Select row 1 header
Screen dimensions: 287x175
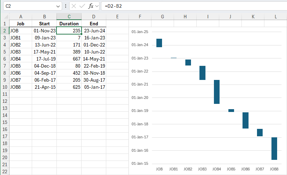(5, 24)
